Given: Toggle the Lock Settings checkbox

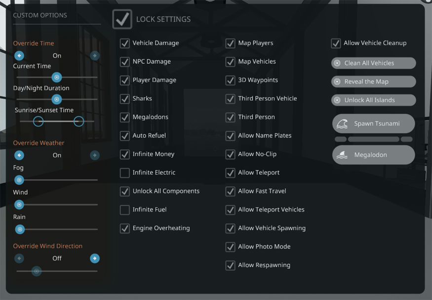Looking at the screenshot, I should click(x=122, y=19).
